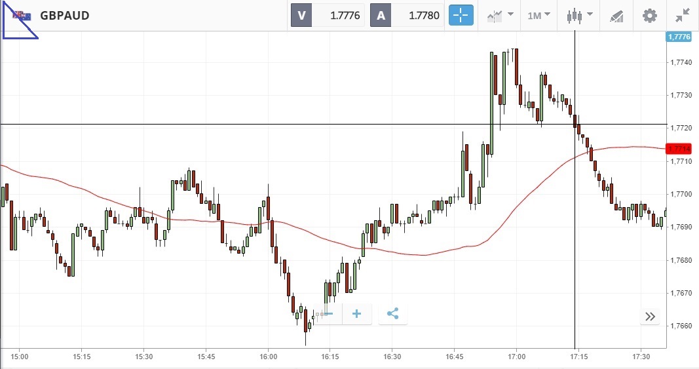
Task: Zoom in with the plus button
Action: 356,314
